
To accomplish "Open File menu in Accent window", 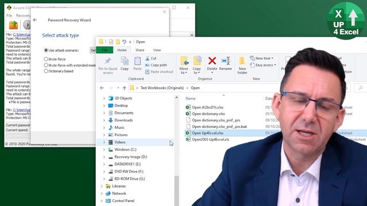I will click(9, 15).
